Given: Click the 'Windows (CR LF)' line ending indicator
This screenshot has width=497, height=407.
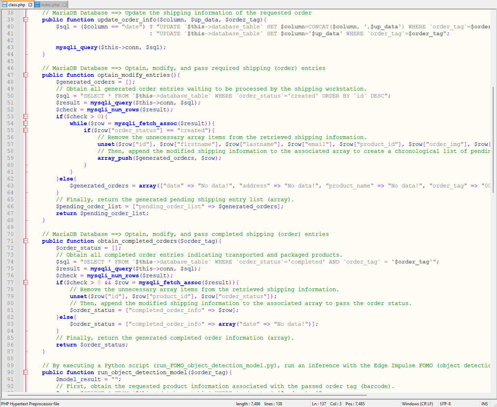Looking at the screenshot, I should coord(418,404).
